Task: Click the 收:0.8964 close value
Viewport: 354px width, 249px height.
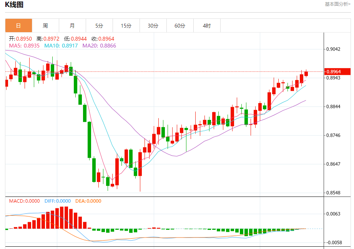Action: click(x=103, y=39)
